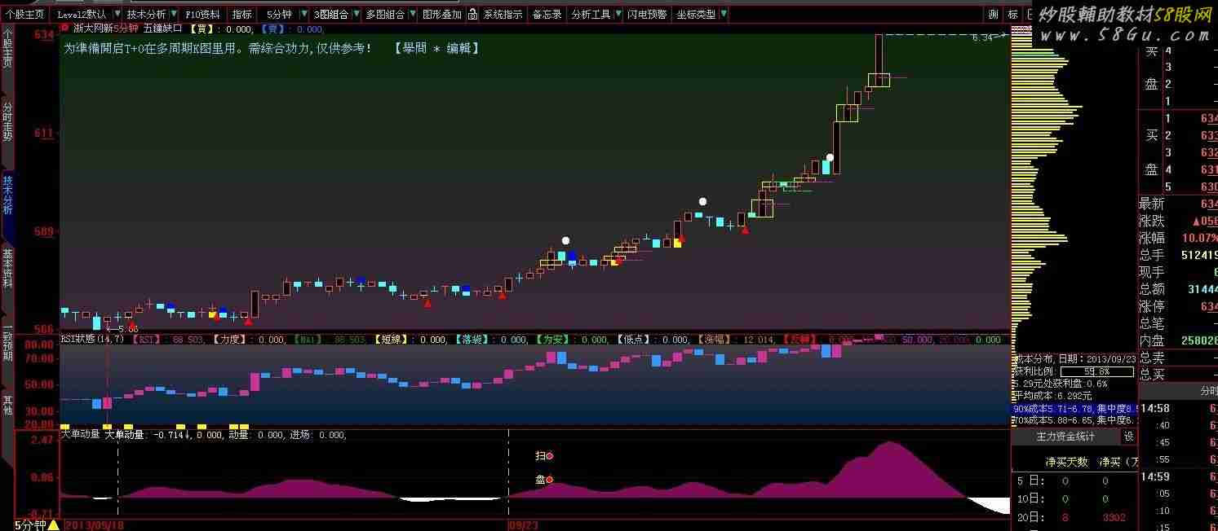Viewport: 1218px width, 531px height.
Task: Click the 最新 price row
Action: [1178, 204]
